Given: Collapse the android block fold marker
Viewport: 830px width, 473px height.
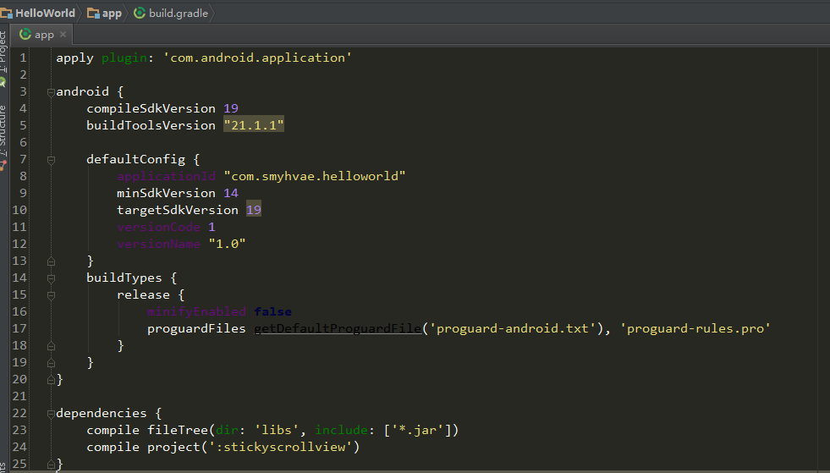Looking at the screenshot, I should coord(51,92).
